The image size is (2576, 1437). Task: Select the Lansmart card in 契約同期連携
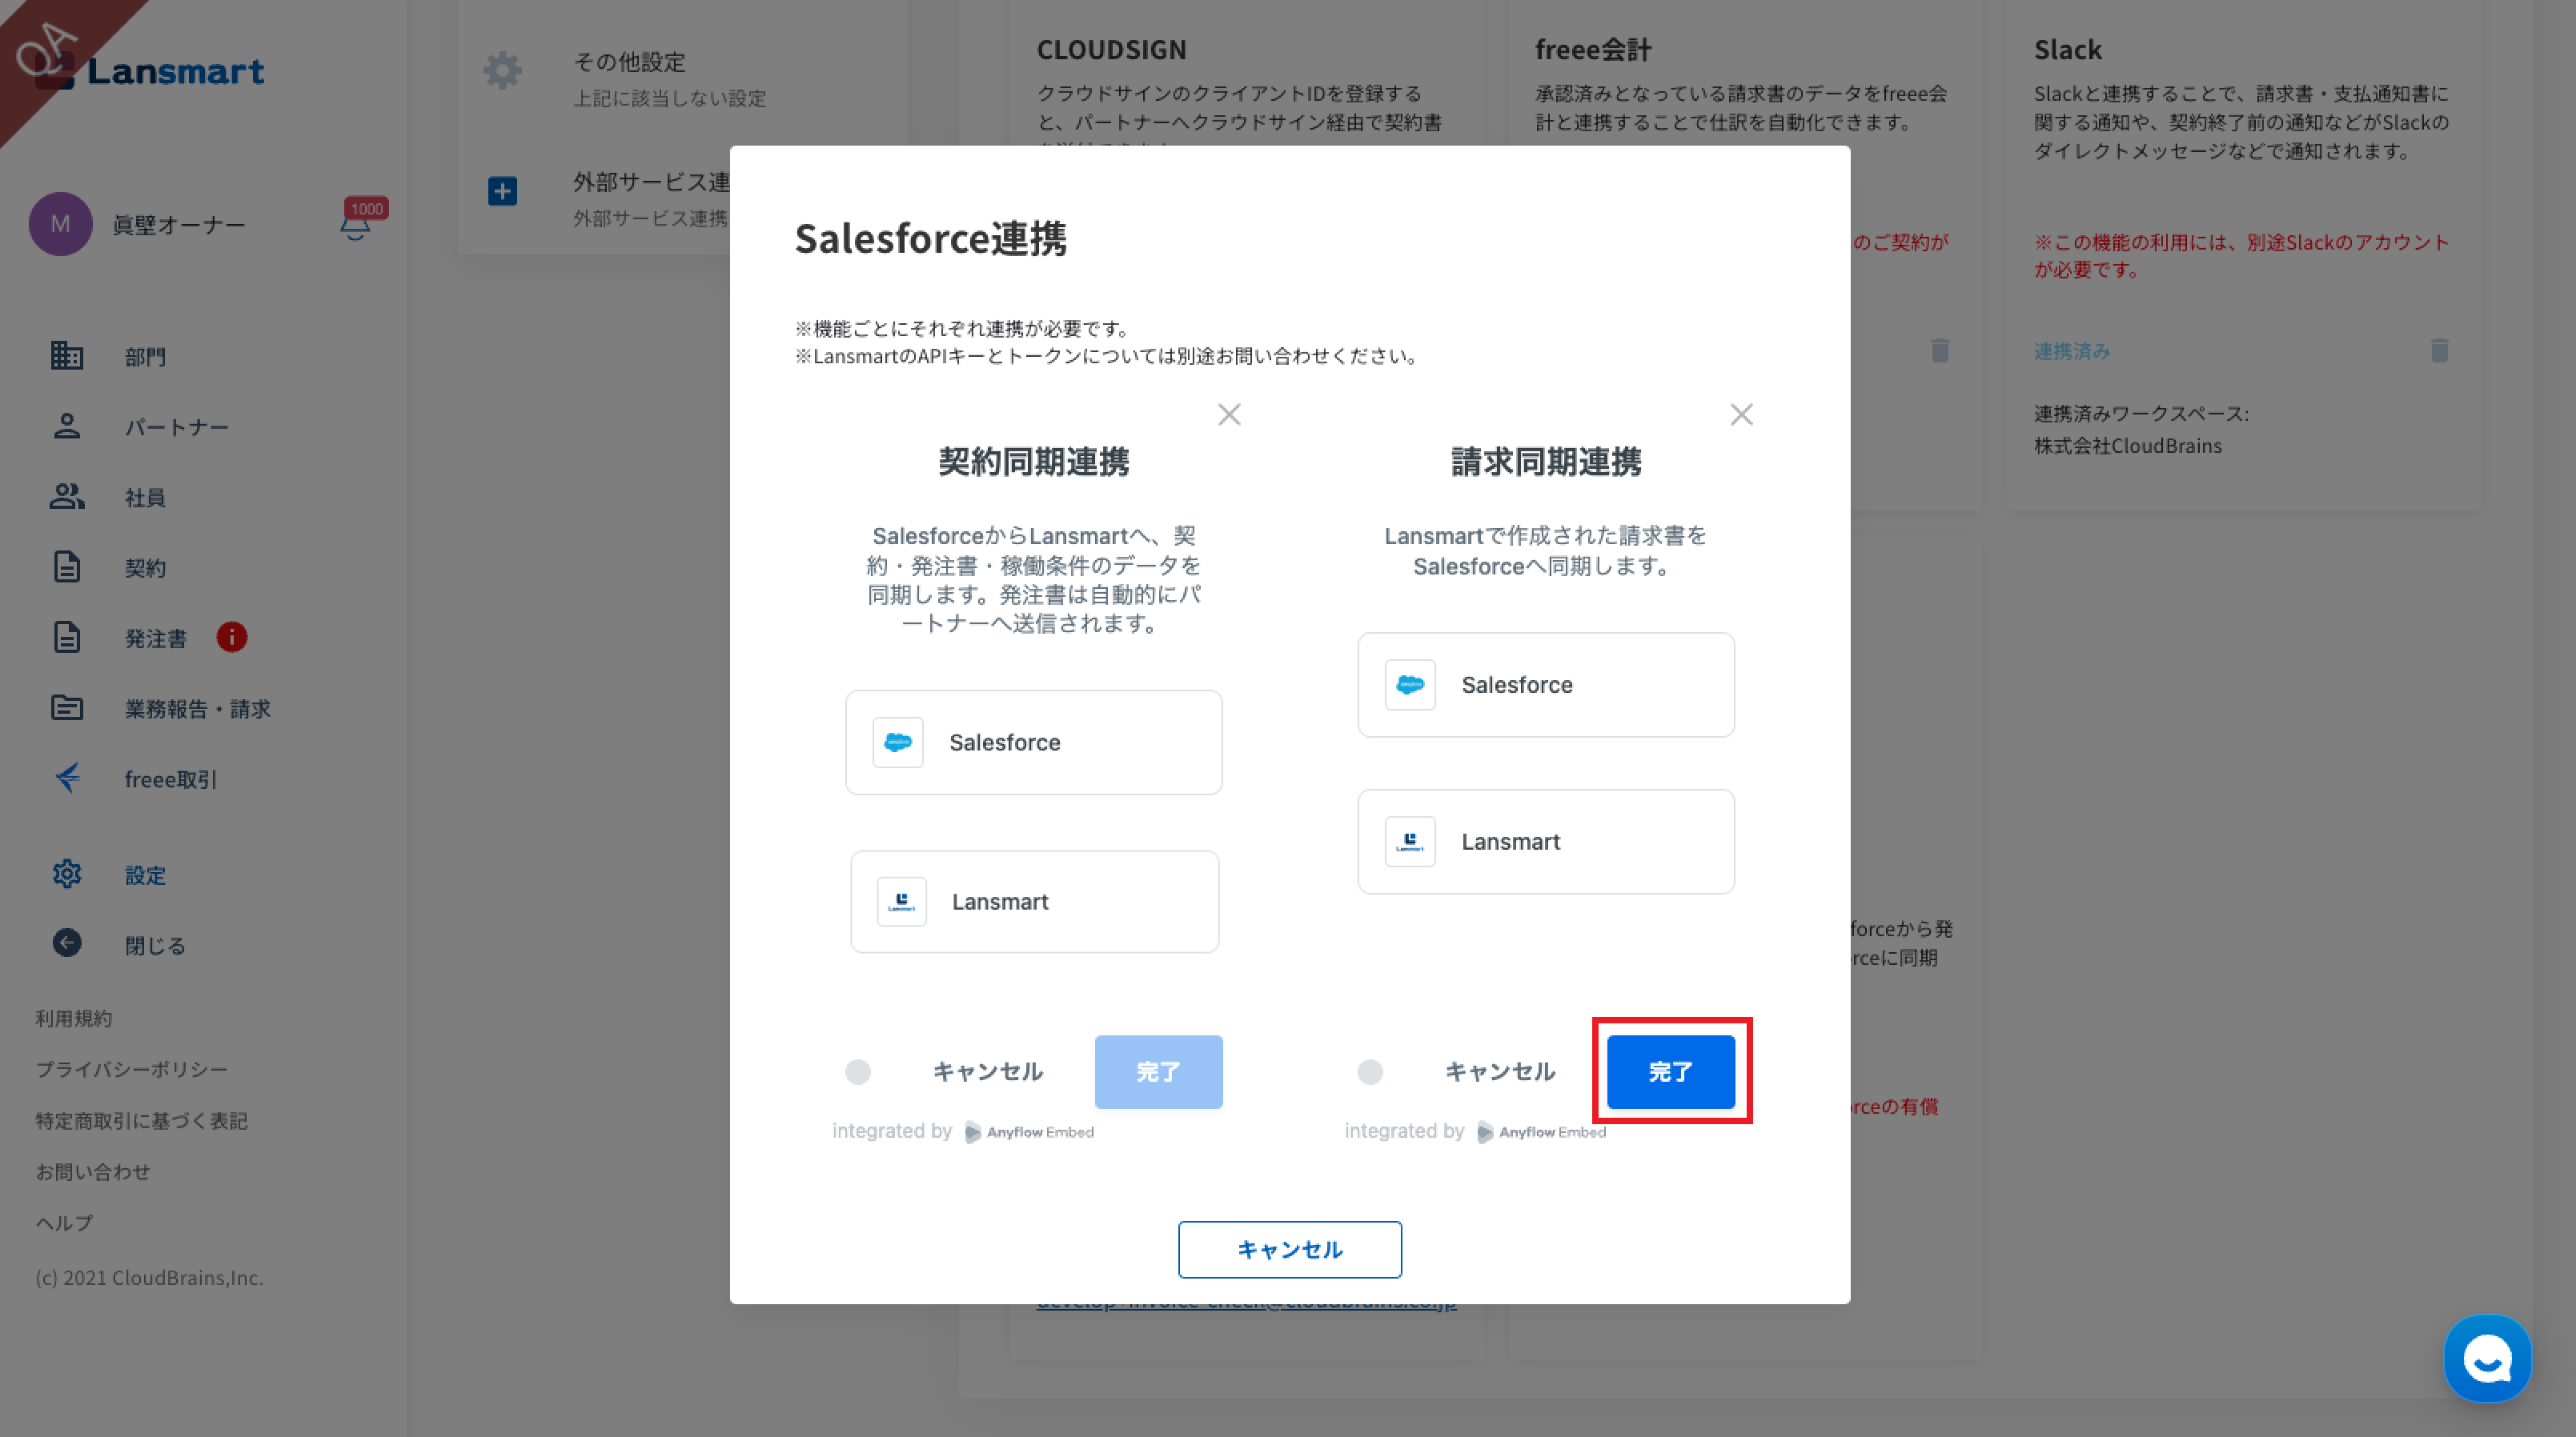1034,902
